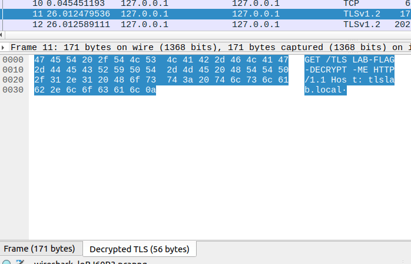Viewport: 411px width, 264px height.
Task: Click ASCII text 'GET /TLS LAB-FLAG'
Action: click(x=349, y=60)
